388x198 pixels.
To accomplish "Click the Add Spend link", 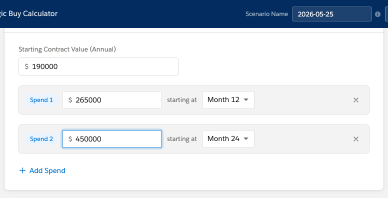I will (x=42, y=170).
